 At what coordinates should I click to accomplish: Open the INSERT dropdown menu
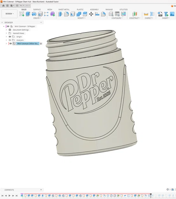(x=166, y=18)
